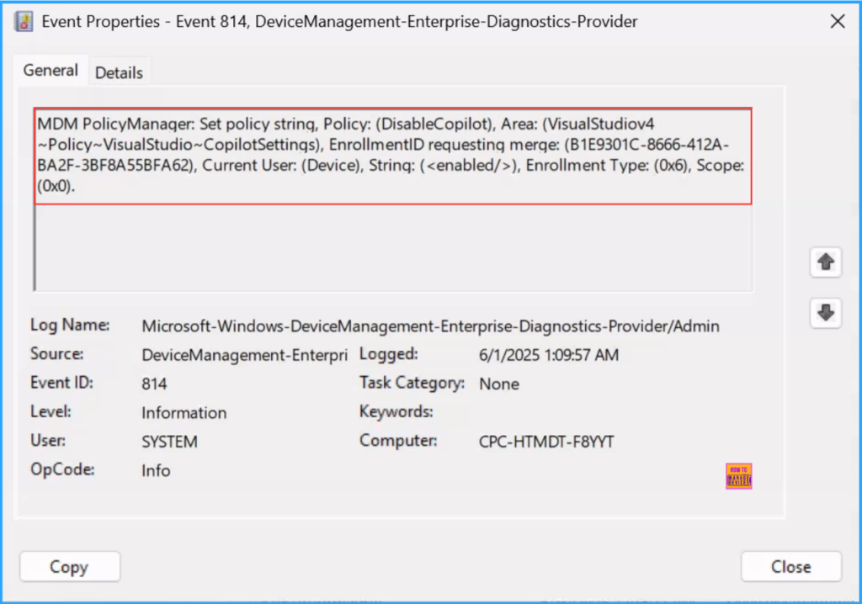Click the Log Name: label
Image resolution: width=862 pixels, height=604 pixels.
click(70, 325)
